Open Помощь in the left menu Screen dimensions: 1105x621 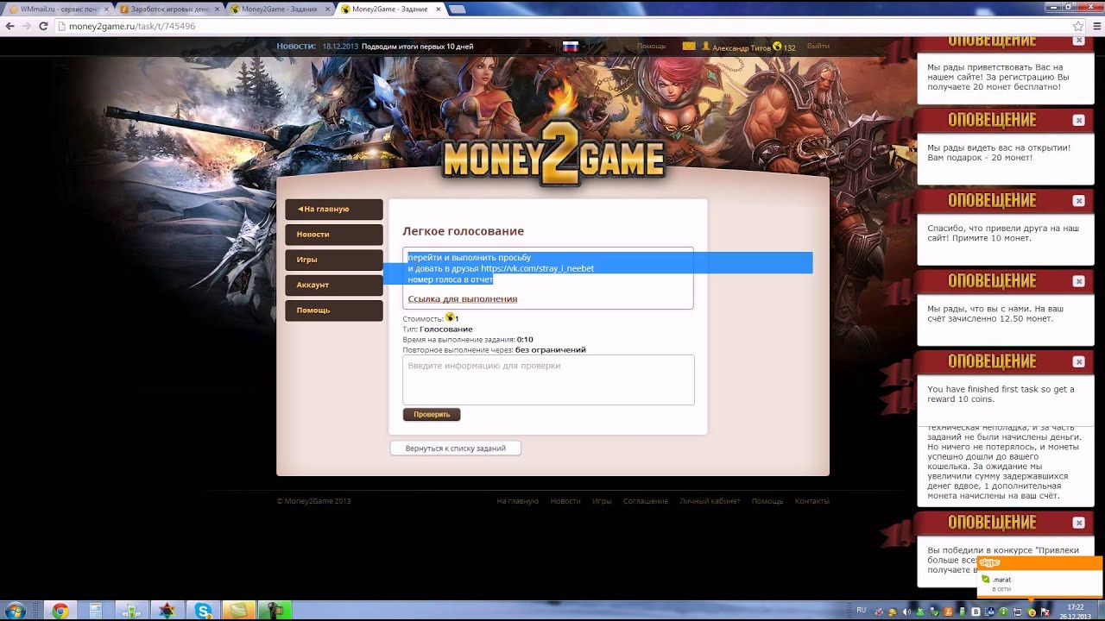coord(334,310)
